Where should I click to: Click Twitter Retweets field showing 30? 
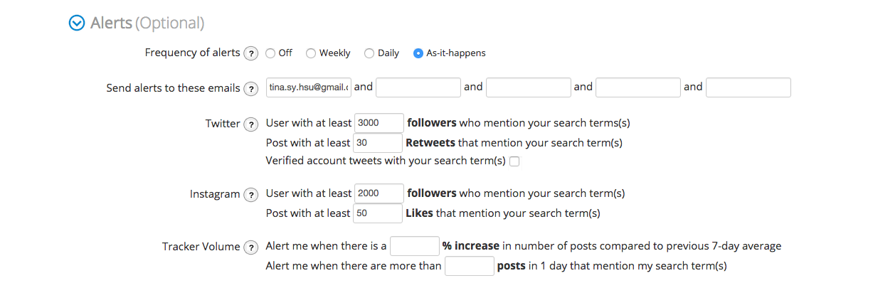[378, 143]
